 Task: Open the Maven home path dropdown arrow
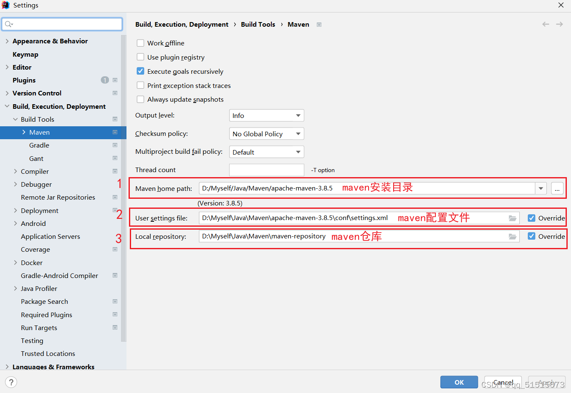coord(541,188)
